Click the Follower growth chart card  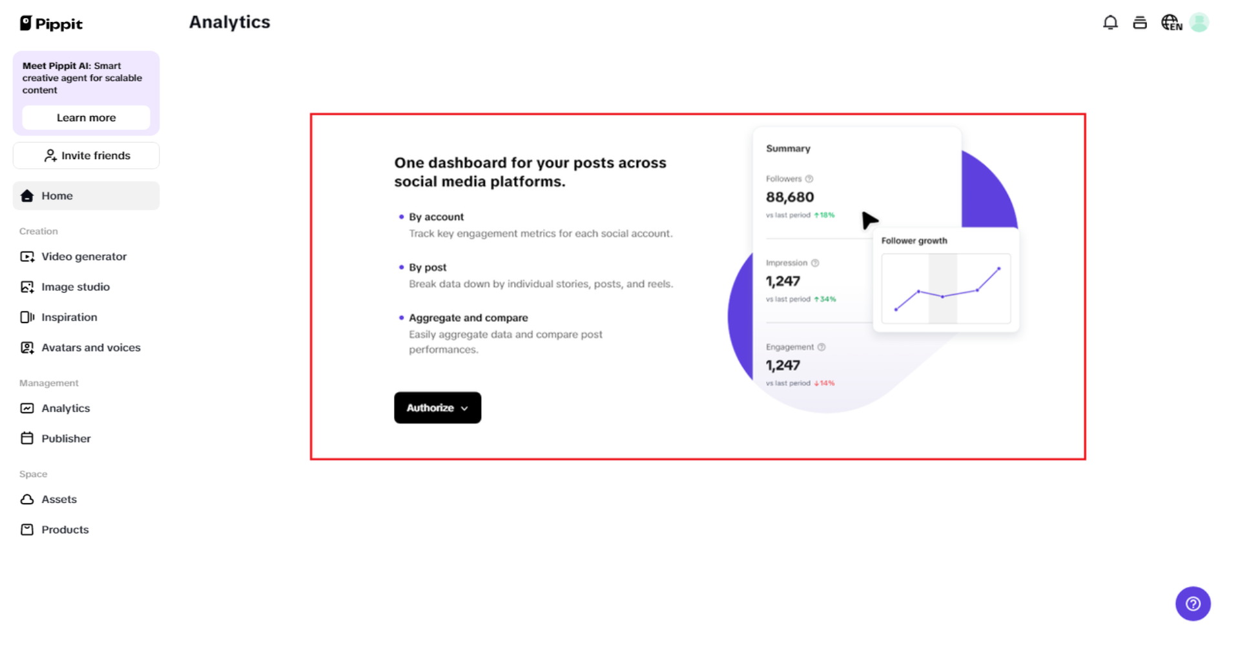pyautogui.click(x=945, y=281)
